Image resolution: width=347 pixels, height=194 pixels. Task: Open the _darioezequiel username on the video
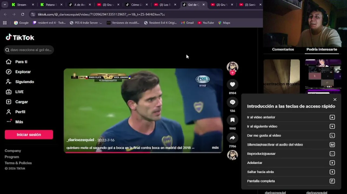(80, 140)
